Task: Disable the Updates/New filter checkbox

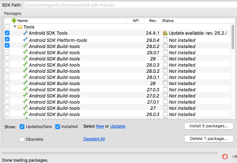Action: click(x=22, y=127)
